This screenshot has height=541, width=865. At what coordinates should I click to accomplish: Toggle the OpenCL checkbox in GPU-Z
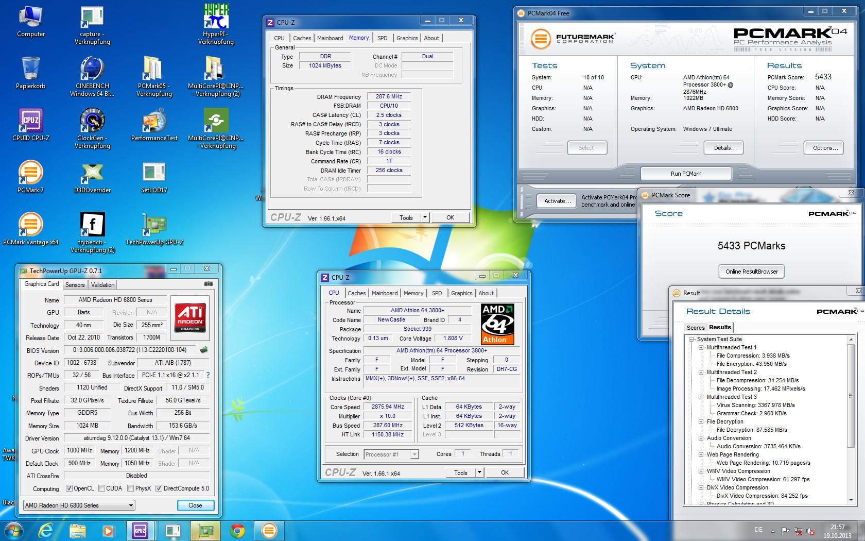pos(70,488)
